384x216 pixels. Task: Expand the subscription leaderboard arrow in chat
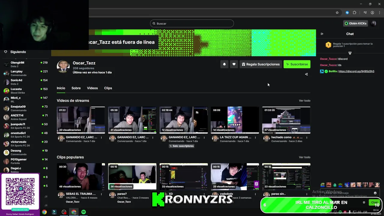click(x=350, y=53)
